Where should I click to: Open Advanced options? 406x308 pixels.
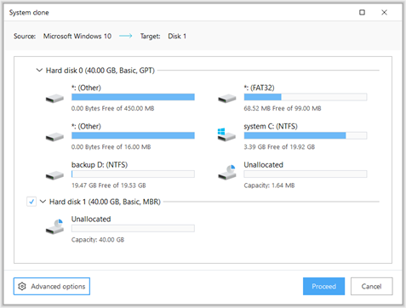52,287
